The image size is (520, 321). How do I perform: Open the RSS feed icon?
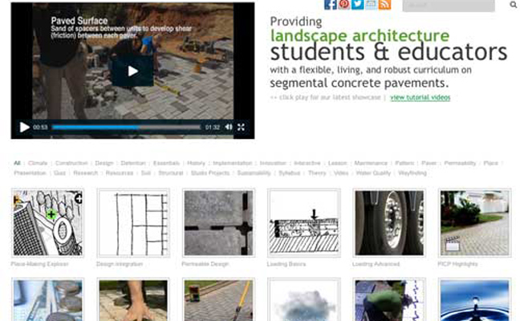click(384, 4)
